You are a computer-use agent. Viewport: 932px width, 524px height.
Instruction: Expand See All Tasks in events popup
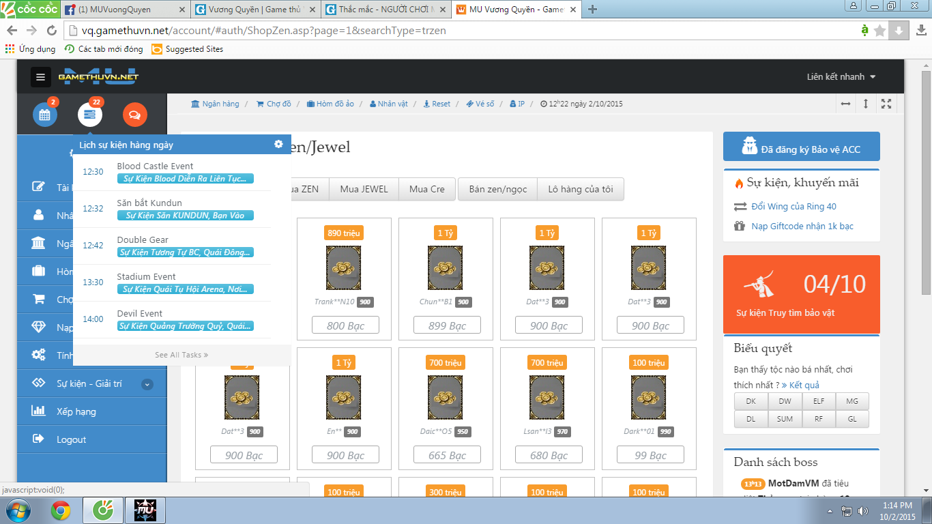pyautogui.click(x=181, y=355)
